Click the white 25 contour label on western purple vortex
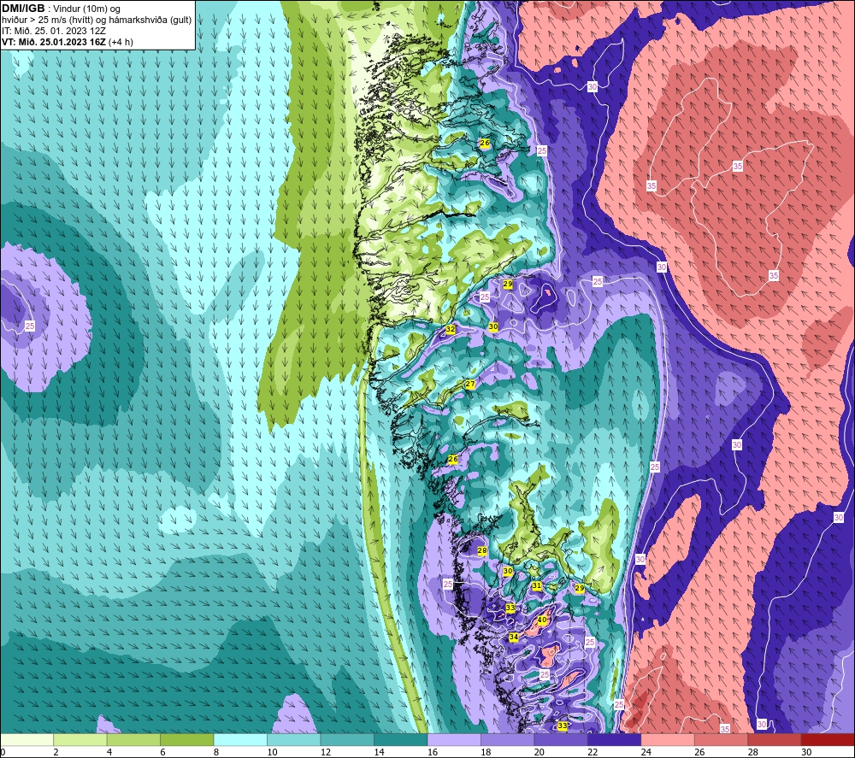 (x=30, y=326)
